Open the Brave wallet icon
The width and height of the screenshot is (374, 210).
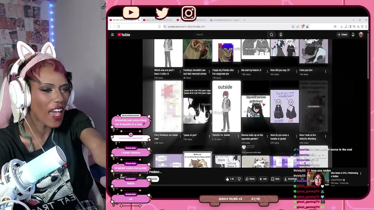click(354, 27)
